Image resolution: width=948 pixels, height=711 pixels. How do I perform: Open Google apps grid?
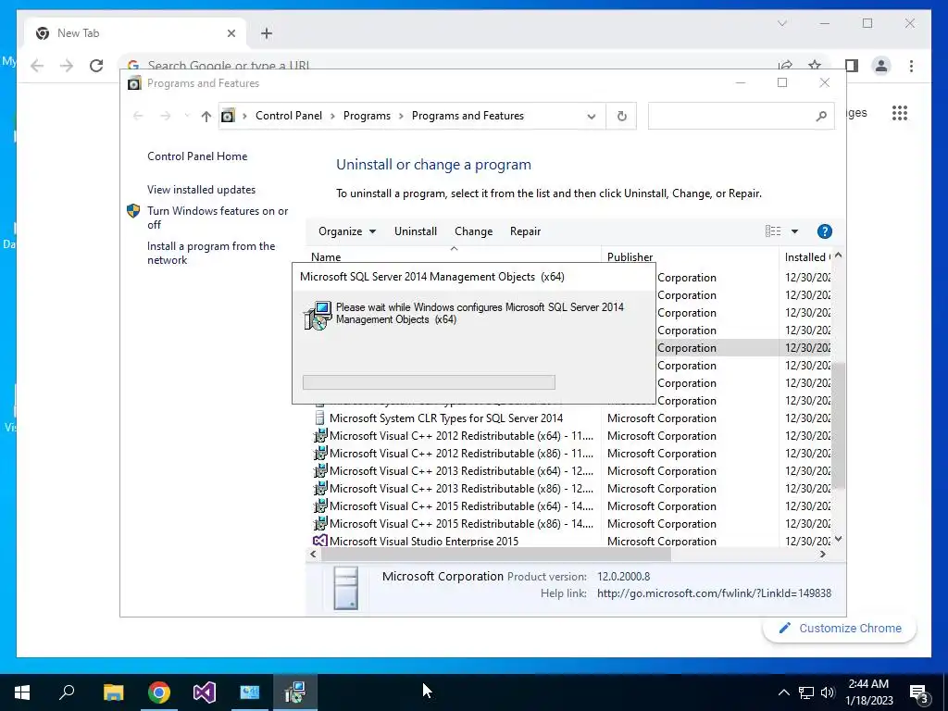pyautogui.click(x=900, y=113)
